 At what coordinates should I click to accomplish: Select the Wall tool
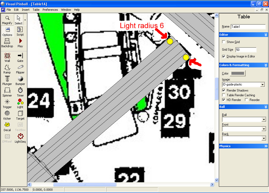(x=7, y=57)
